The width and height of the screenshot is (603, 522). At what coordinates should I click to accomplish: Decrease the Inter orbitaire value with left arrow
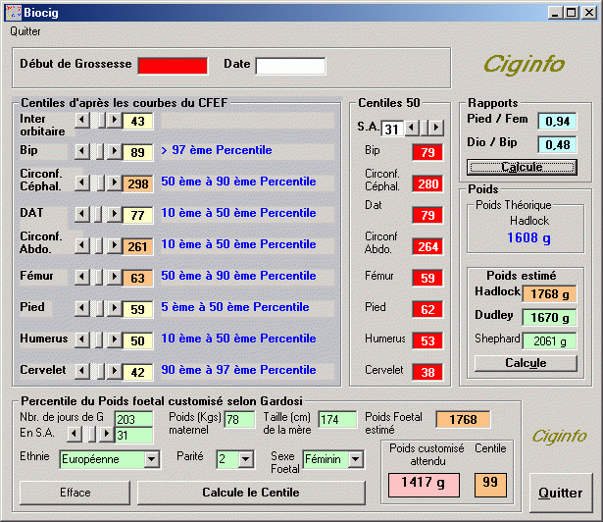[82, 121]
